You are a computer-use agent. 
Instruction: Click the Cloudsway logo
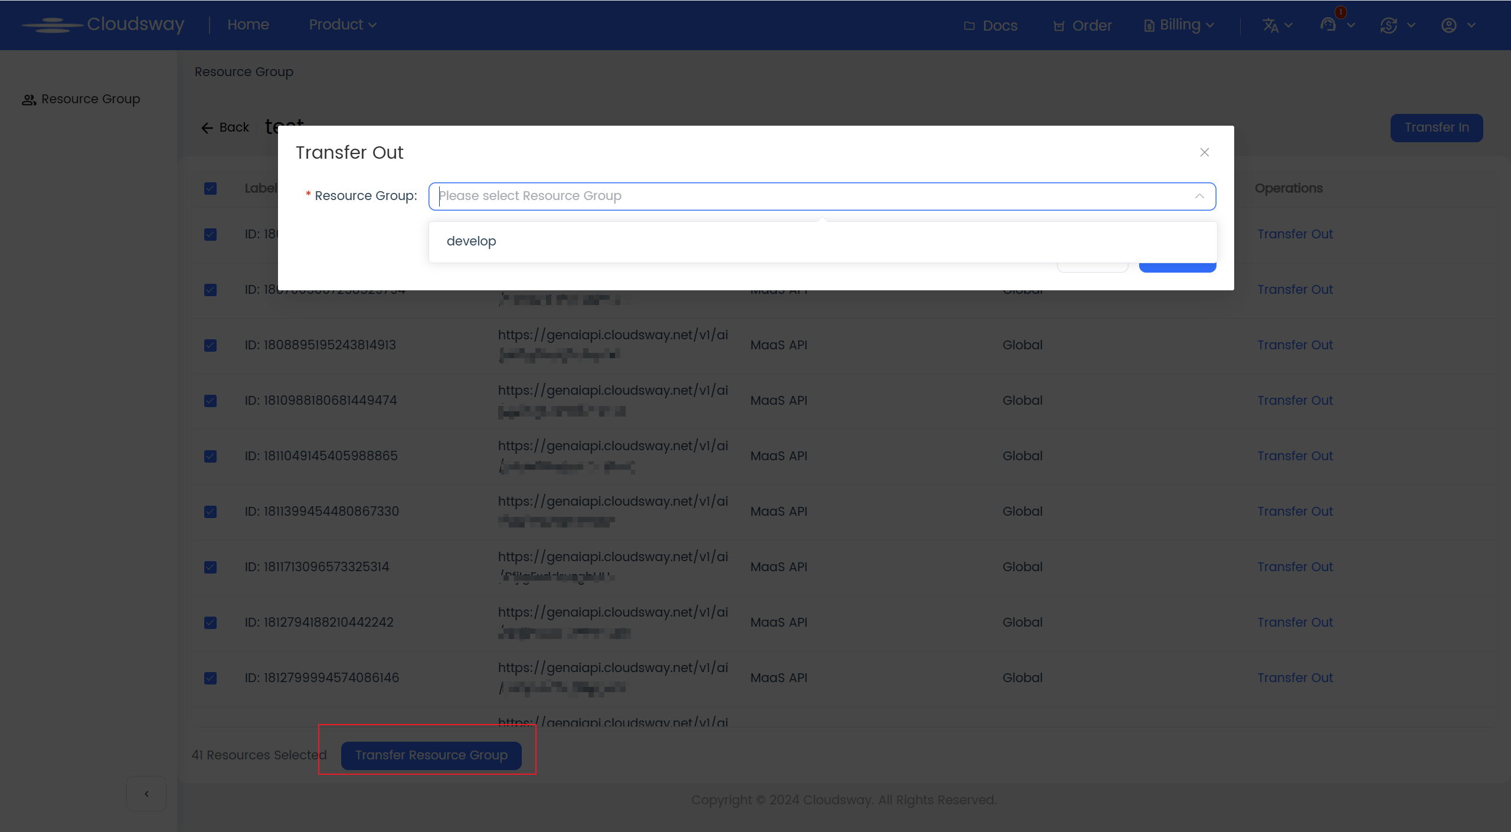(103, 25)
